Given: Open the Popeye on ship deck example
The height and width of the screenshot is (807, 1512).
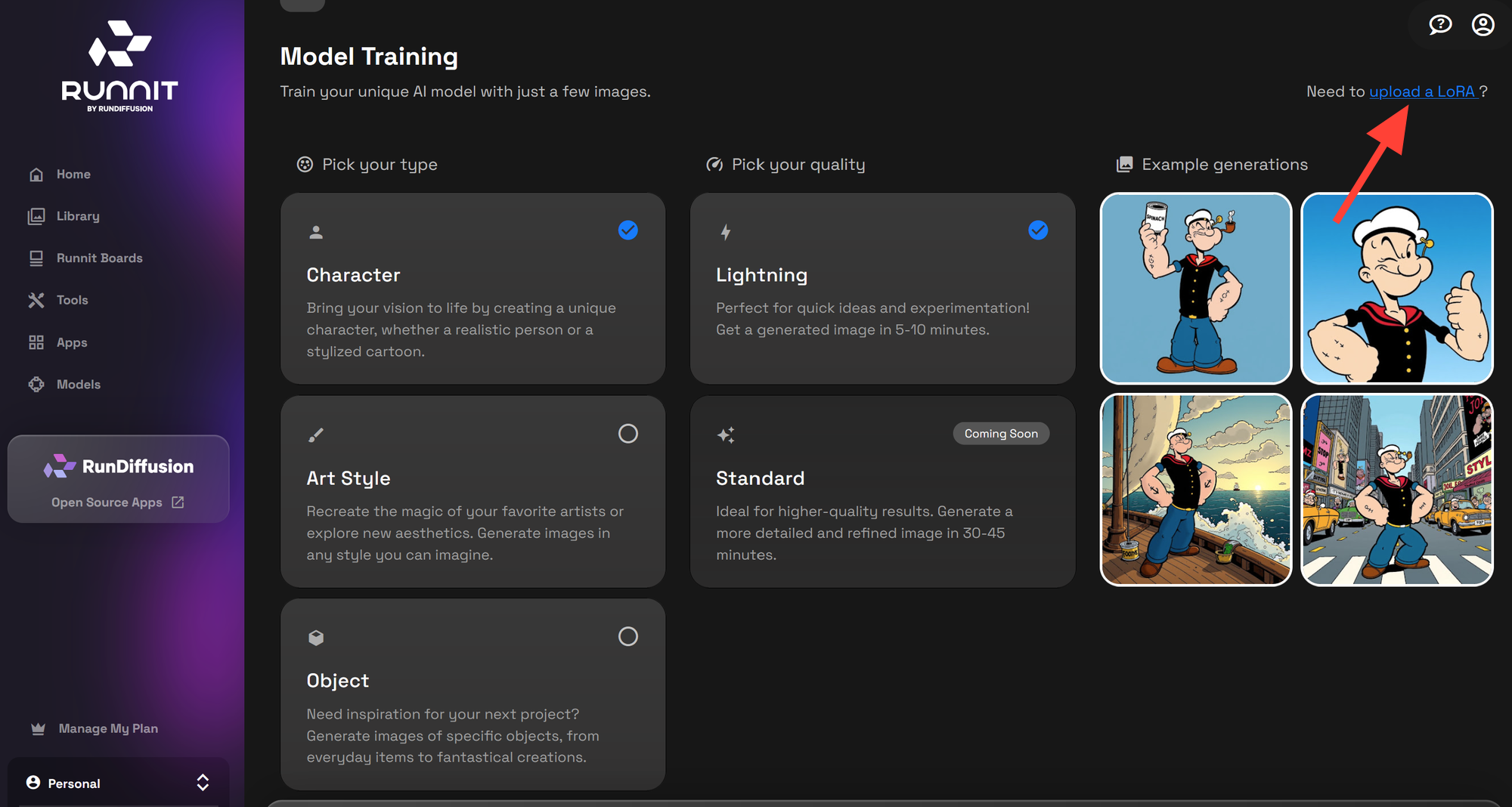Looking at the screenshot, I should pyautogui.click(x=1196, y=490).
